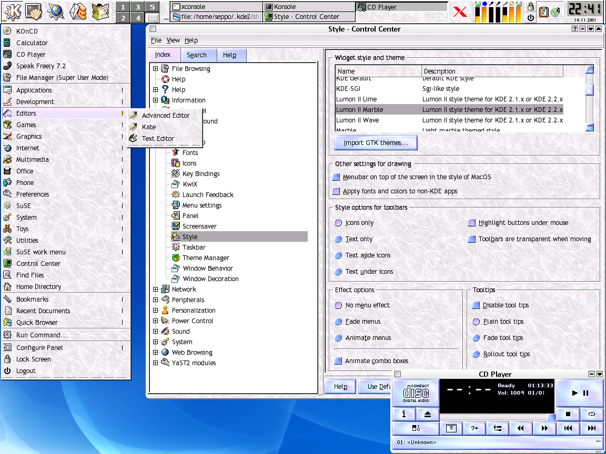Fast forward with the double-right arrow button
Screen dimensions: 606x454
[544, 428]
